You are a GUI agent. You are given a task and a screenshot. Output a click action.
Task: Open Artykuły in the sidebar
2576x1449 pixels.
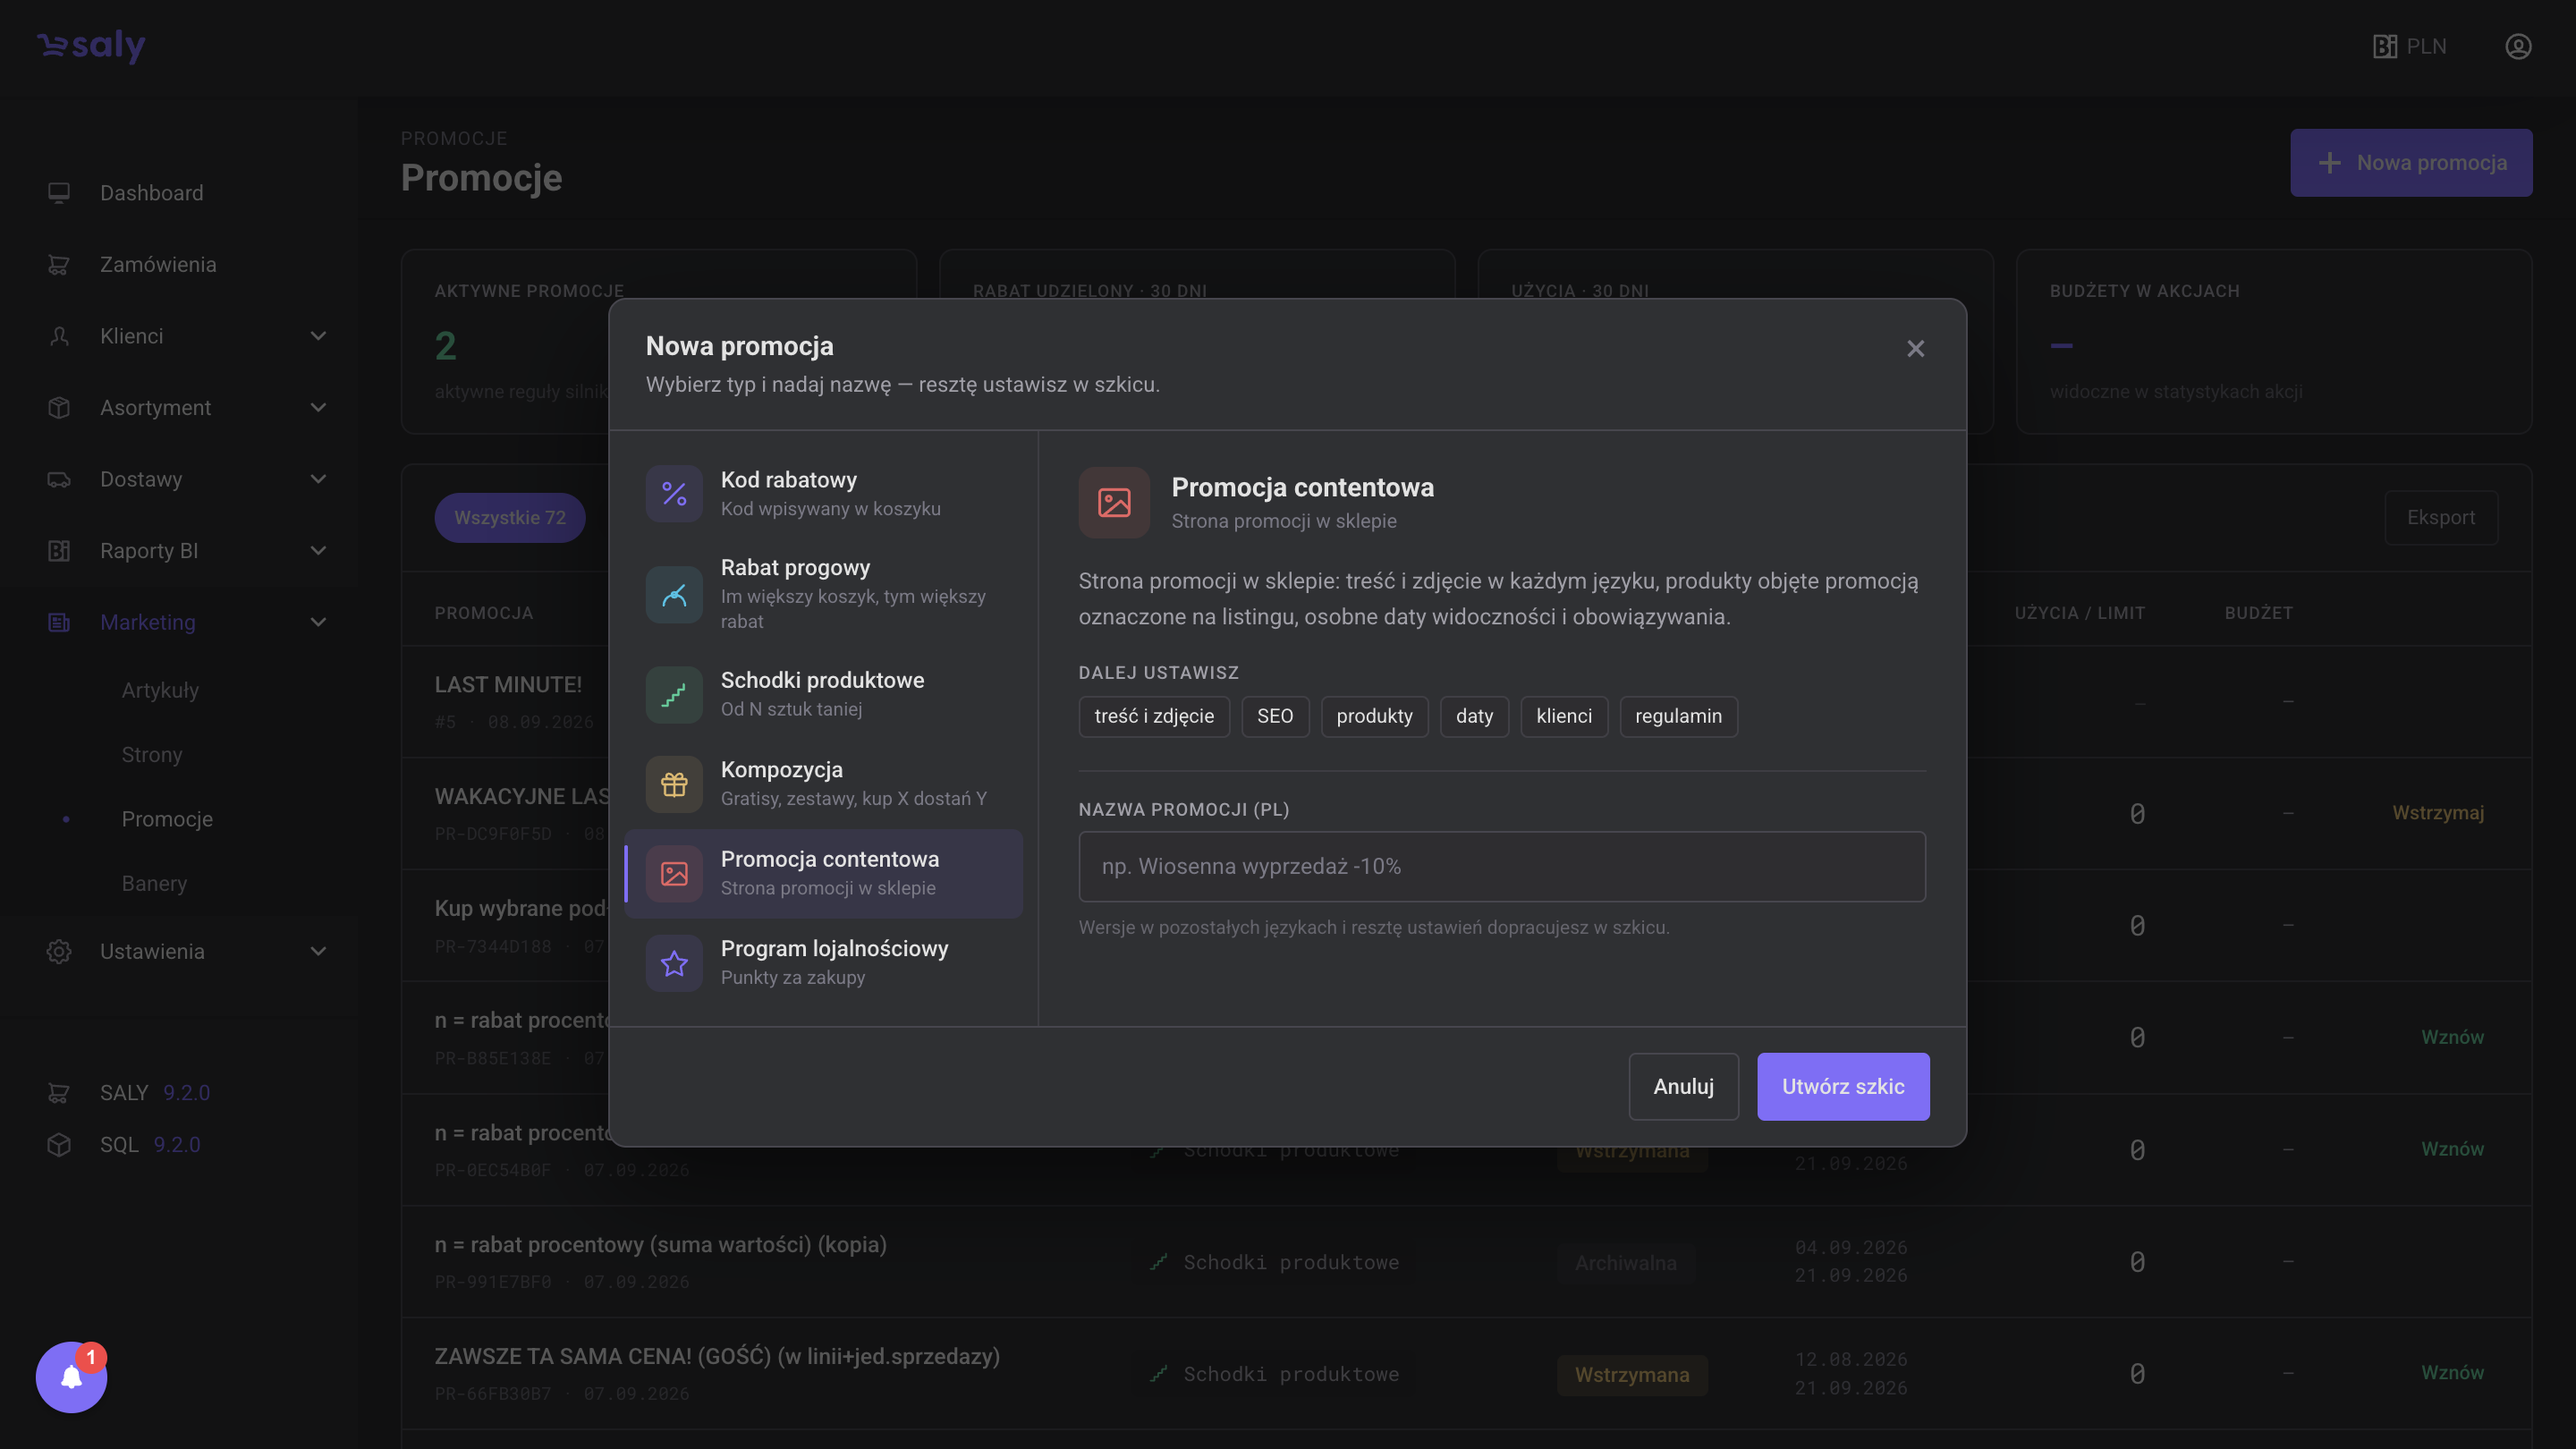160,690
